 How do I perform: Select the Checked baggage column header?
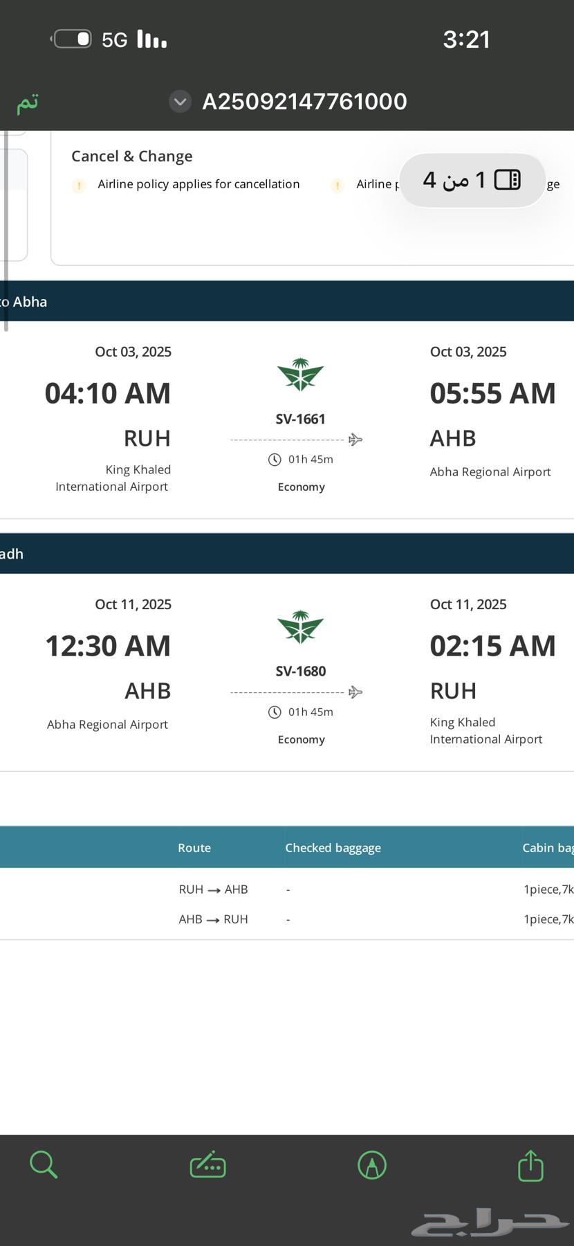(333, 848)
